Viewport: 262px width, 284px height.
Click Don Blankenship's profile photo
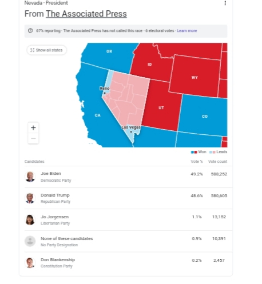click(x=30, y=263)
